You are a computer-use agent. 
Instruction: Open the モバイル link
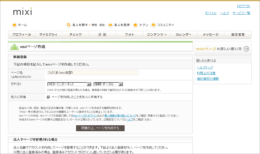211,13
